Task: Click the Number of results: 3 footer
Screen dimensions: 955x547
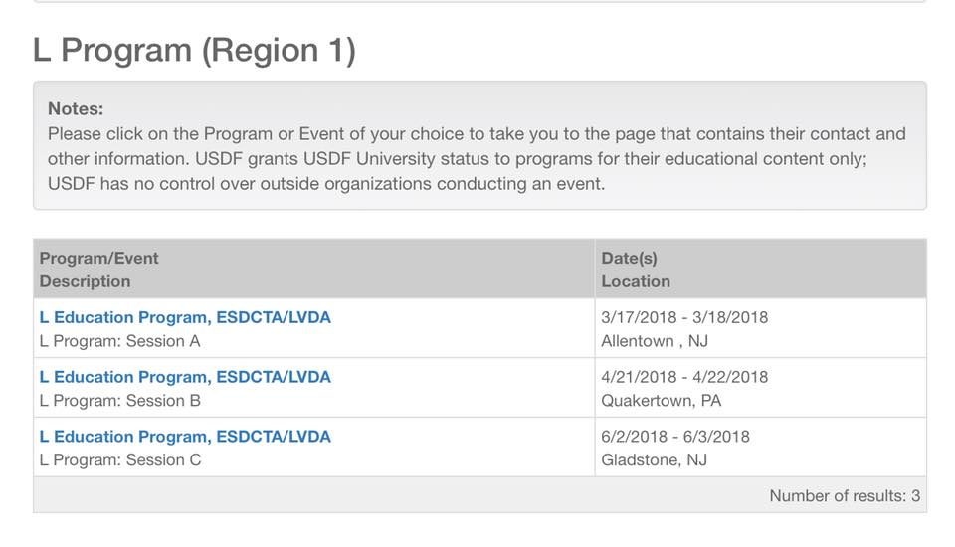Action: pos(845,496)
